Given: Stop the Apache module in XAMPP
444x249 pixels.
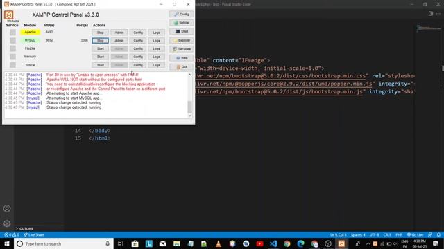Looking at the screenshot, I should 100,33.
